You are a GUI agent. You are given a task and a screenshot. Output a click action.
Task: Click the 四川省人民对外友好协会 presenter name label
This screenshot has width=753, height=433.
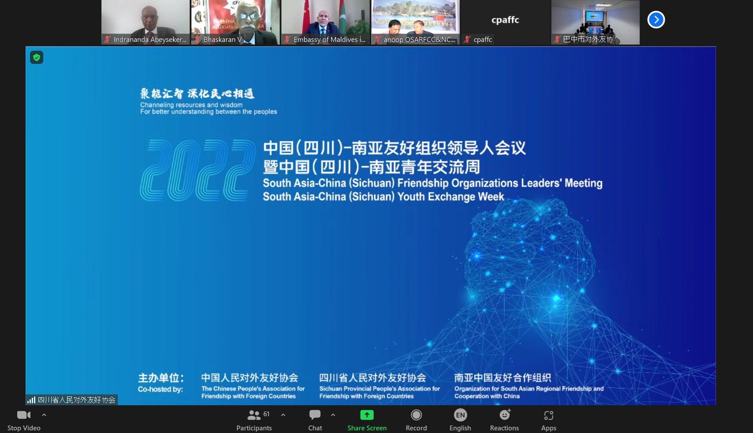[x=77, y=400]
